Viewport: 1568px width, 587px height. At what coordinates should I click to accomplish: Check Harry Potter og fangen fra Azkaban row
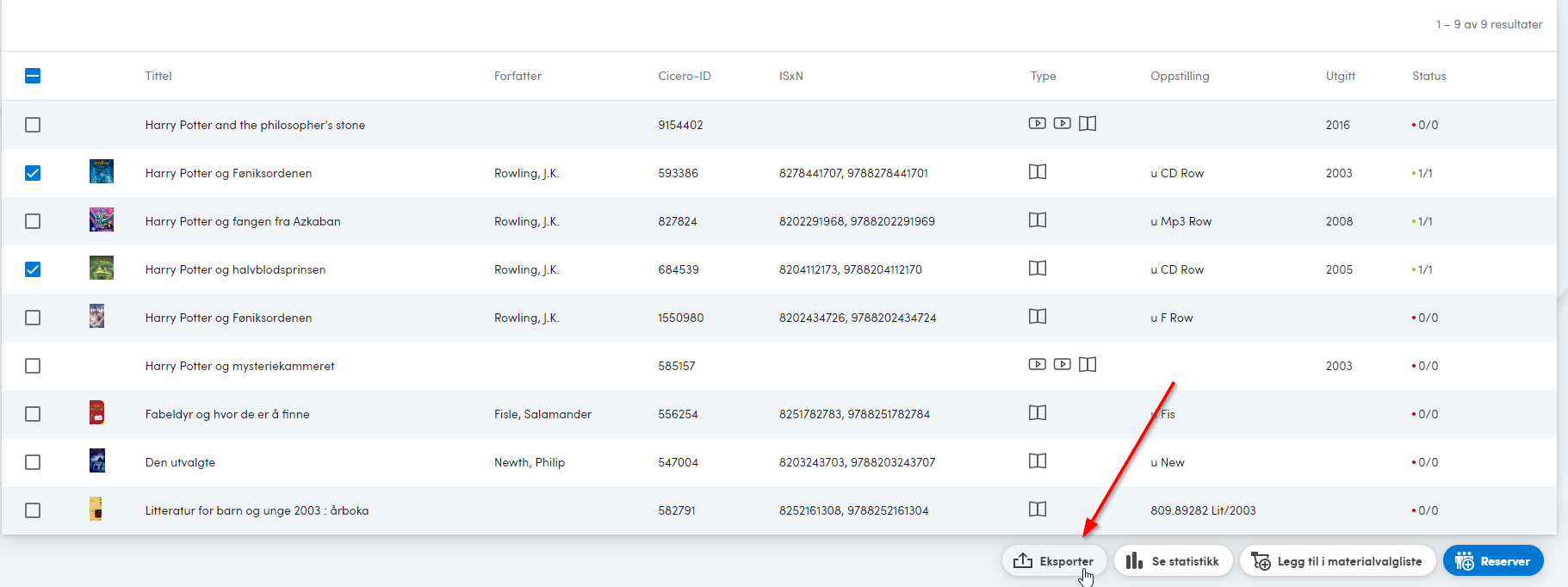33,221
